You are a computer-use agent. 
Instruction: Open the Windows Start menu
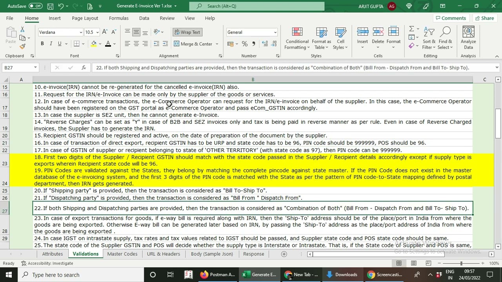[9, 275]
